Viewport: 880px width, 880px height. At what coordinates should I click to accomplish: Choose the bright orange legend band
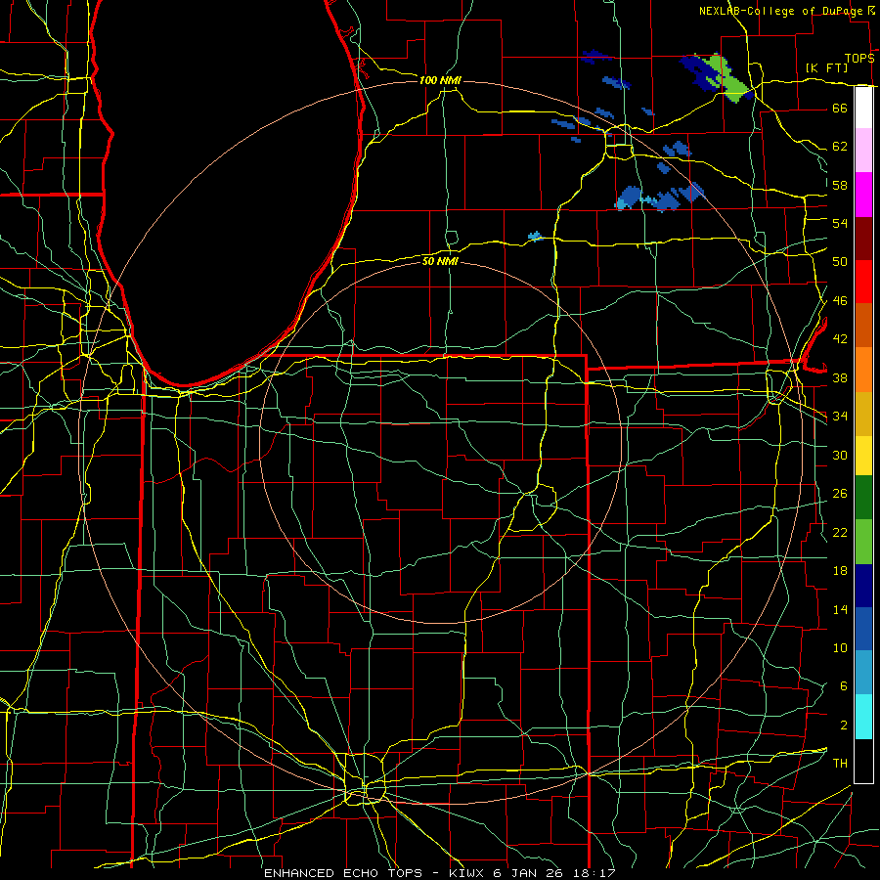click(x=863, y=370)
